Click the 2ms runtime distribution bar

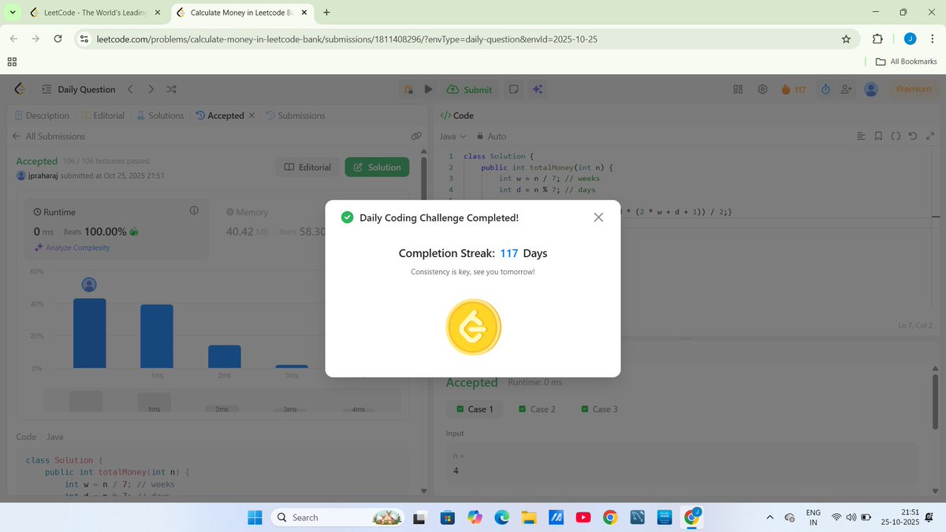(225, 356)
